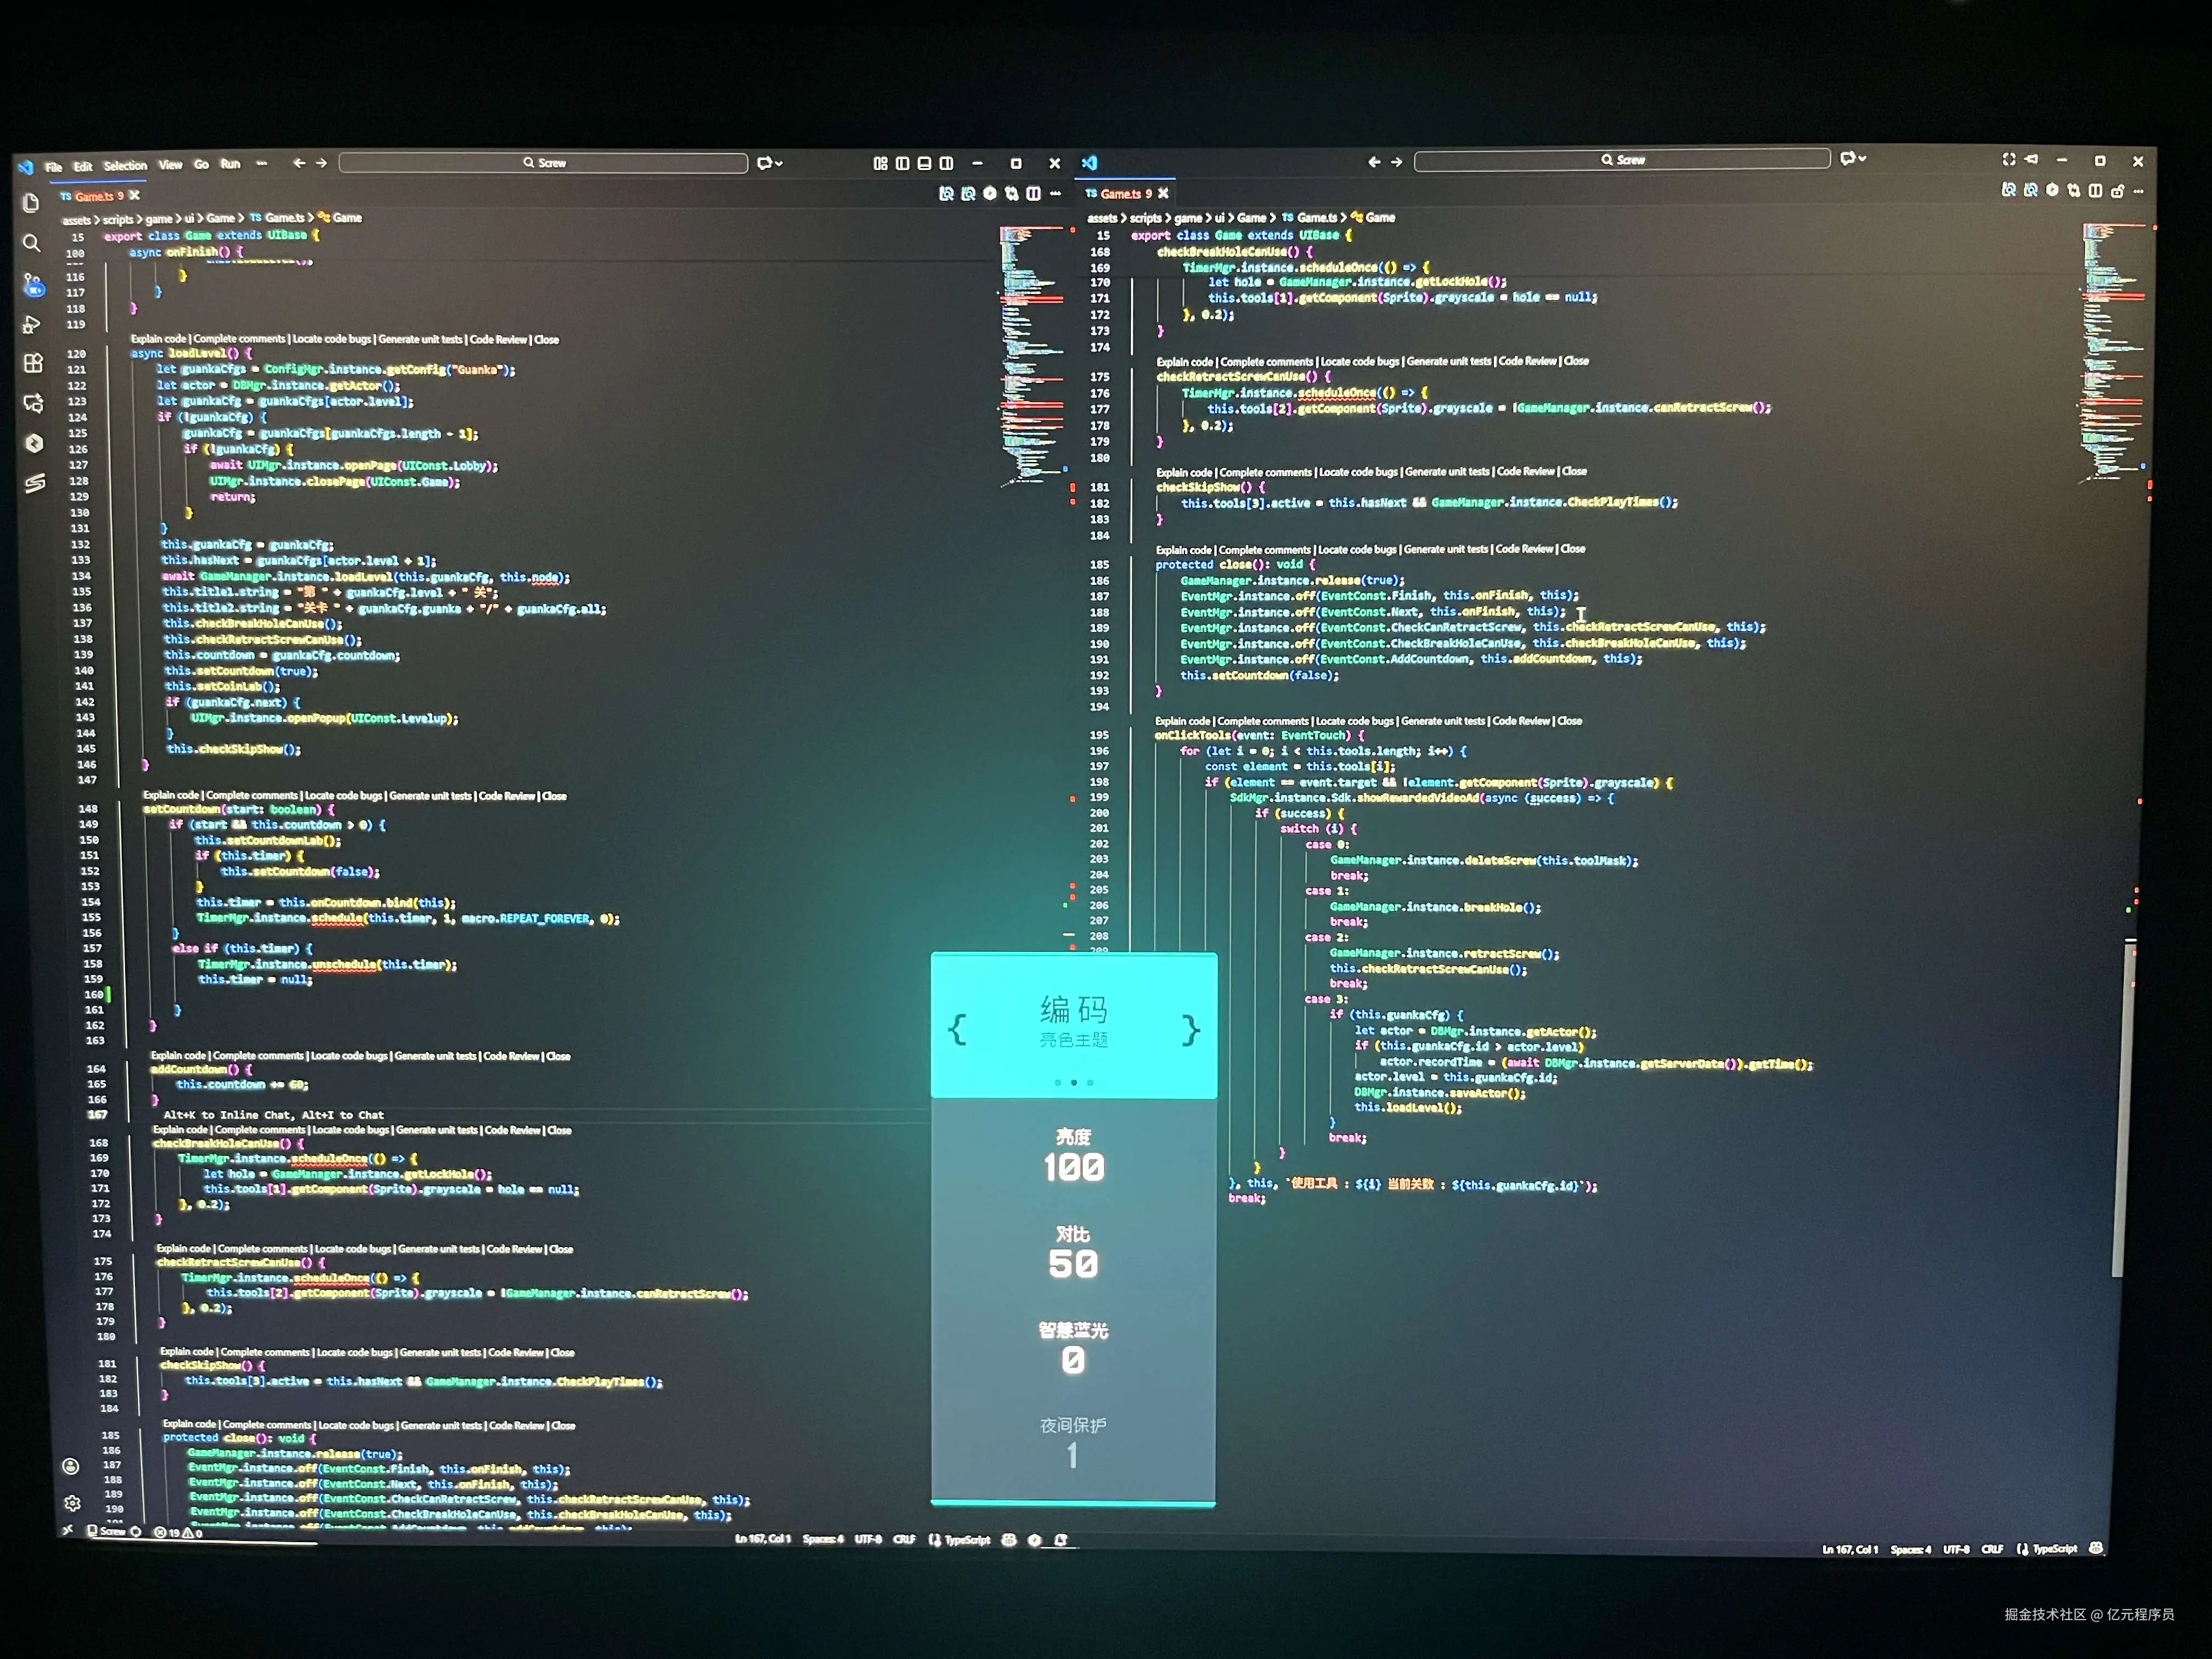Click Explain code above loadLevel
The height and width of the screenshot is (1659, 2212).
tap(159, 339)
